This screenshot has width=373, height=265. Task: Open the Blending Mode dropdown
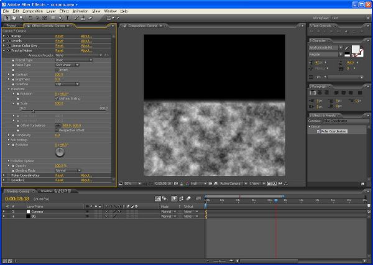coord(68,170)
